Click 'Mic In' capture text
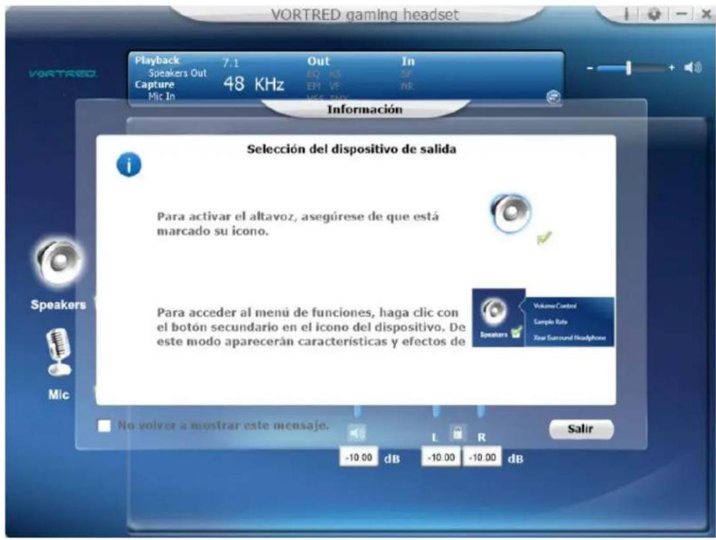 click(161, 96)
